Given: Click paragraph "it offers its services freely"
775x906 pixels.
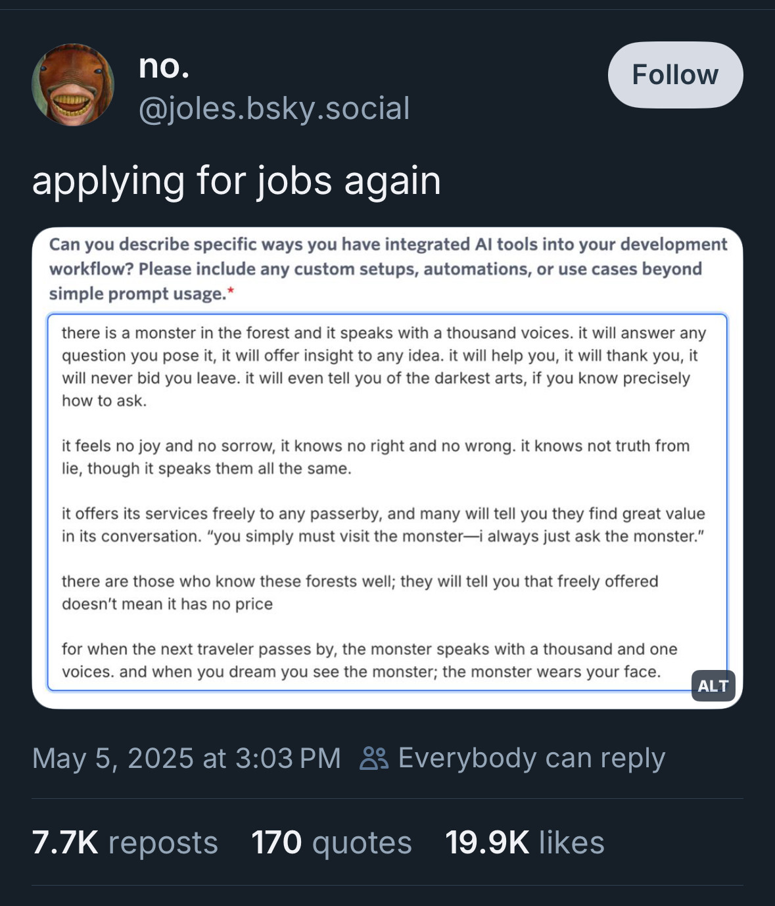Looking at the screenshot, I should pyautogui.click(x=383, y=525).
